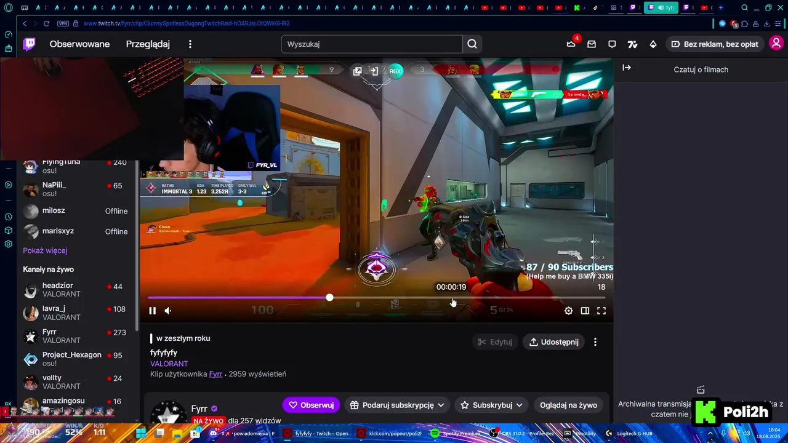Open the Przeglądaj tab

[x=148, y=44]
